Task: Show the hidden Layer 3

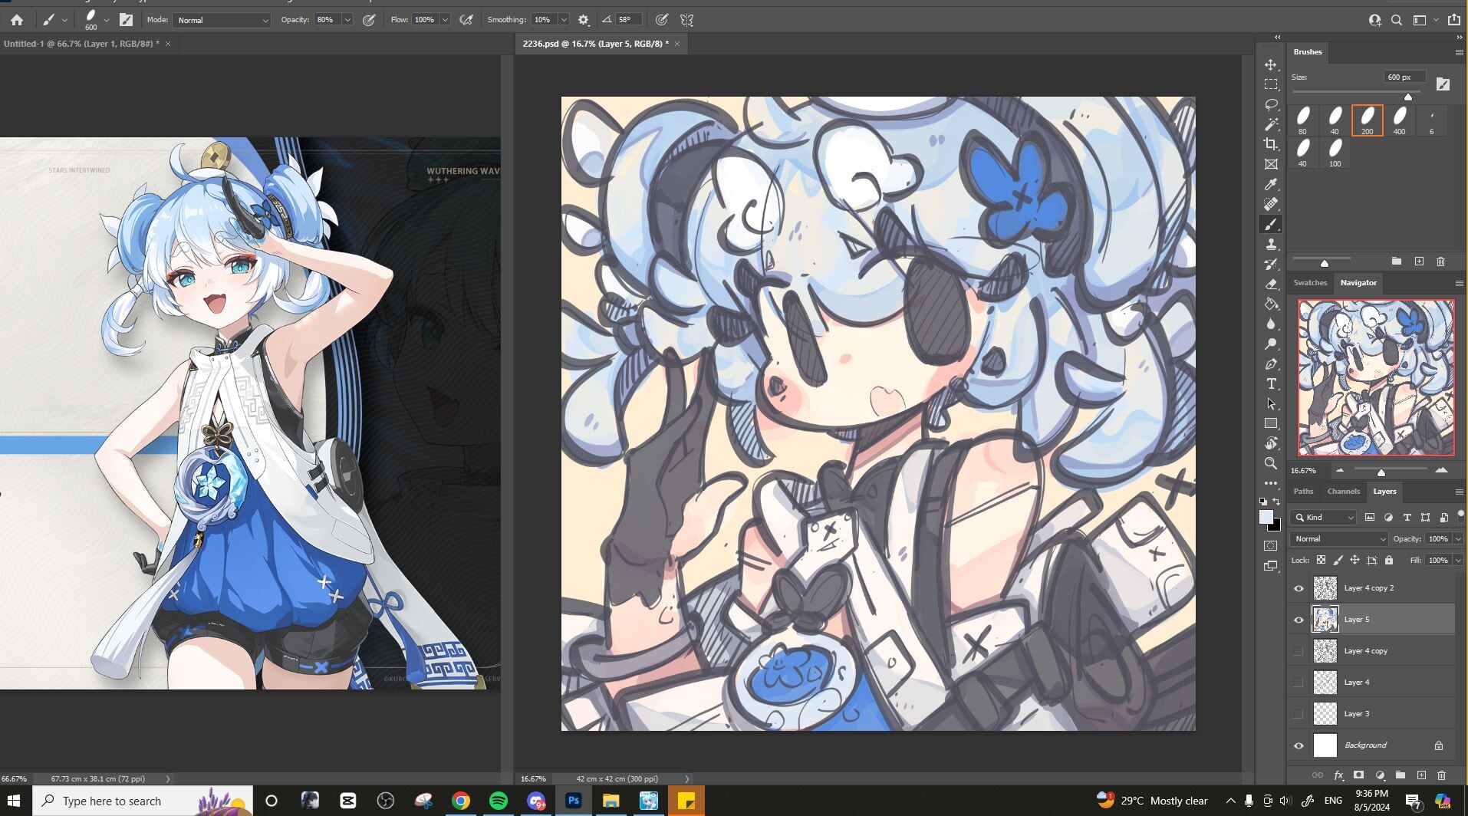Action: (x=1298, y=714)
